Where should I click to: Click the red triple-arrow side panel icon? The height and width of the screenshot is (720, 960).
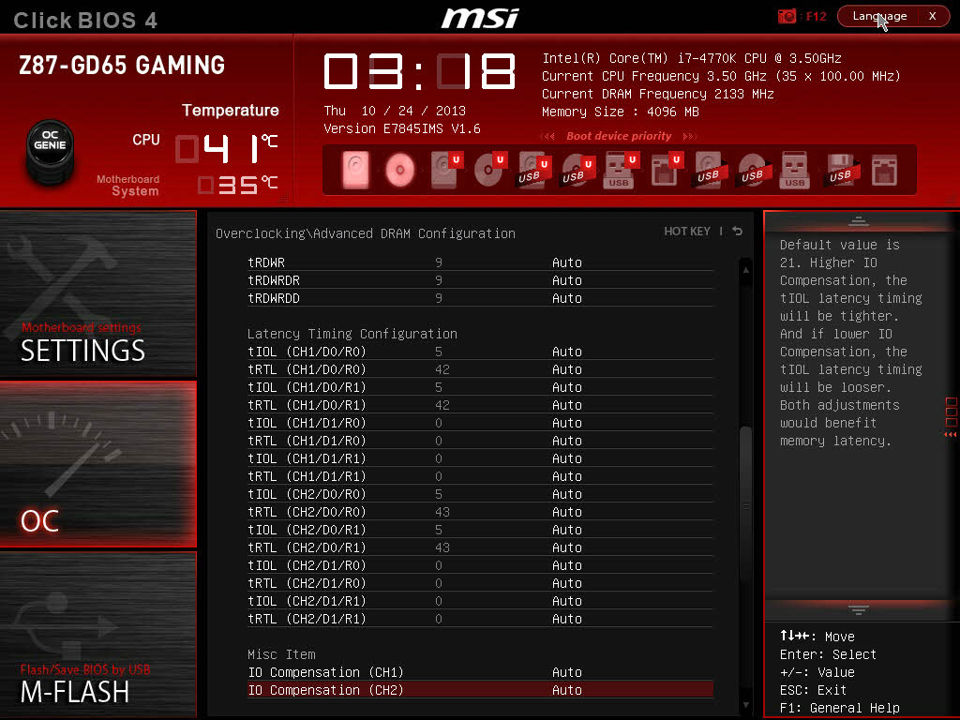coord(951,435)
